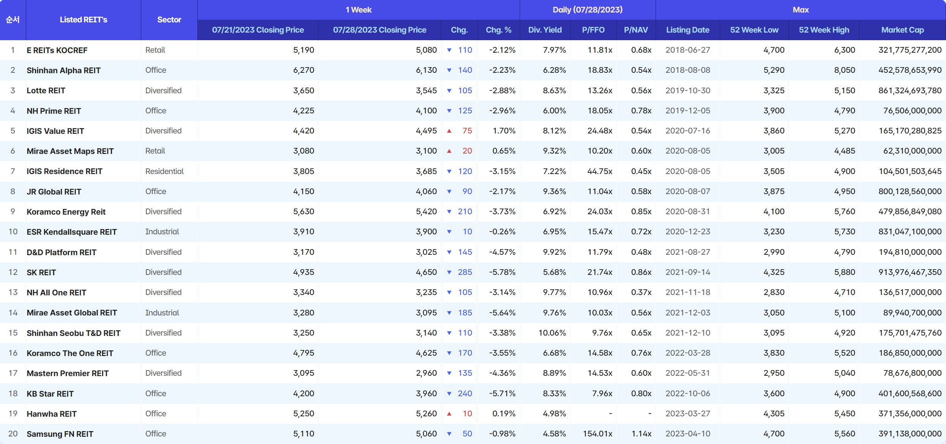Click the red up arrow in Hanwha REIT row
This screenshot has height=444, width=946.
449,414
